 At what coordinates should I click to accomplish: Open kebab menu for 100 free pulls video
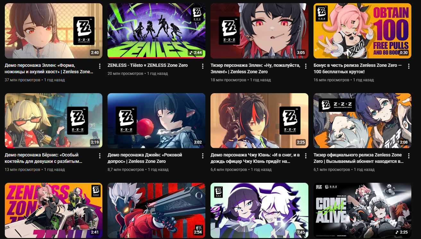pyautogui.click(x=408, y=66)
